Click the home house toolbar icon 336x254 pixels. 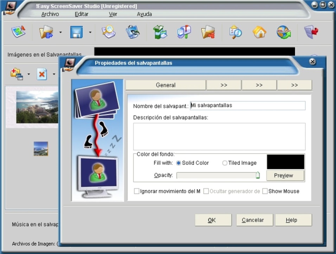tap(259, 32)
